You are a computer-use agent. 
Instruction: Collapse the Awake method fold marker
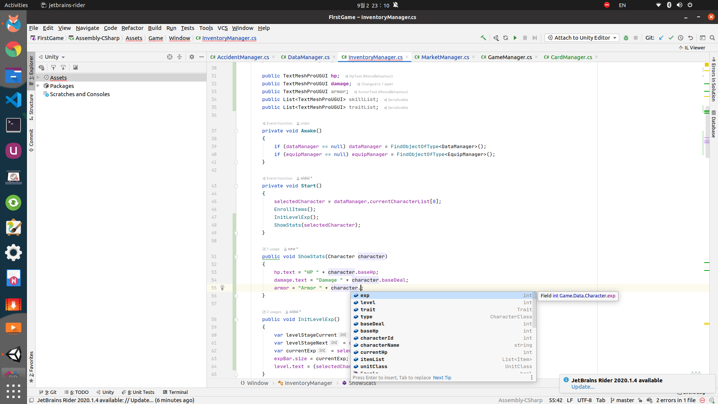[236, 131]
